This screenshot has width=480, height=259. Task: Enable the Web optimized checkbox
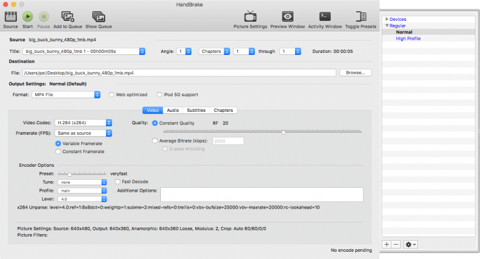click(x=112, y=95)
